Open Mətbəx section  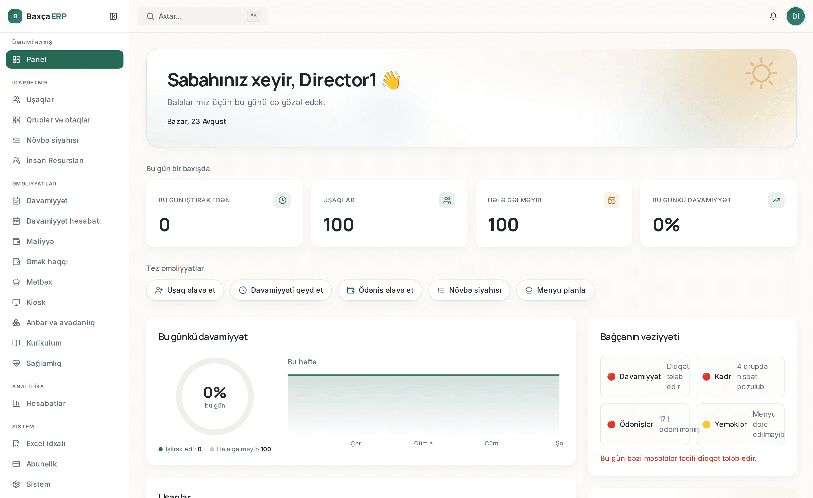click(65, 282)
